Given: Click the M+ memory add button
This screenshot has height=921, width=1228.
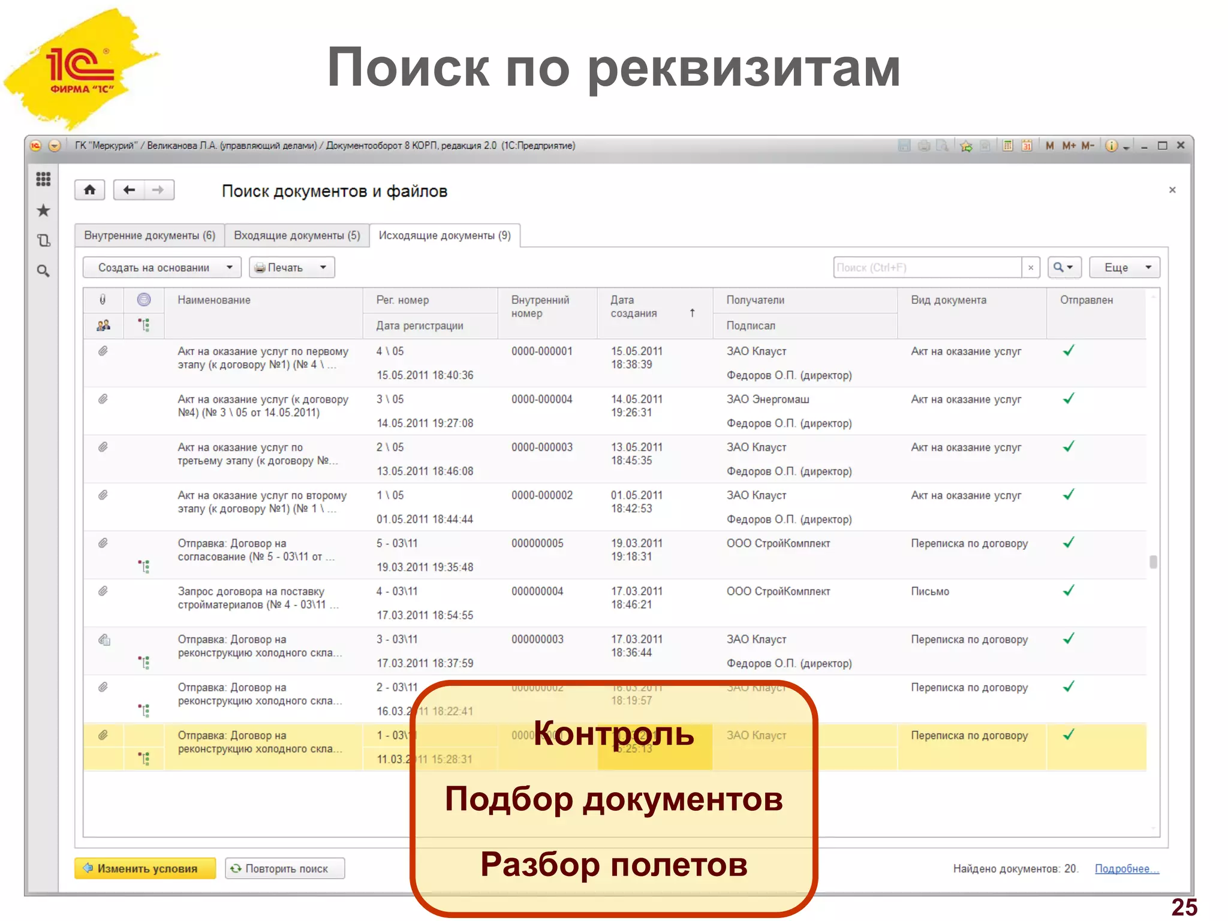Looking at the screenshot, I should (x=1069, y=146).
